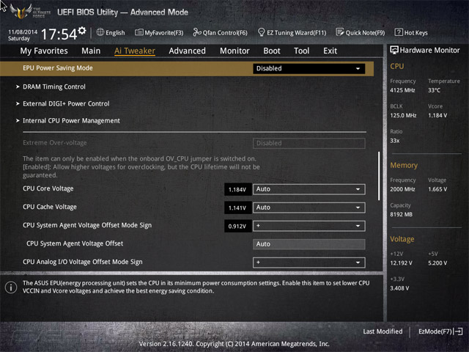Click memory capacity 8192 MB
The image size is (469, 352).
[x=401, y=214]
